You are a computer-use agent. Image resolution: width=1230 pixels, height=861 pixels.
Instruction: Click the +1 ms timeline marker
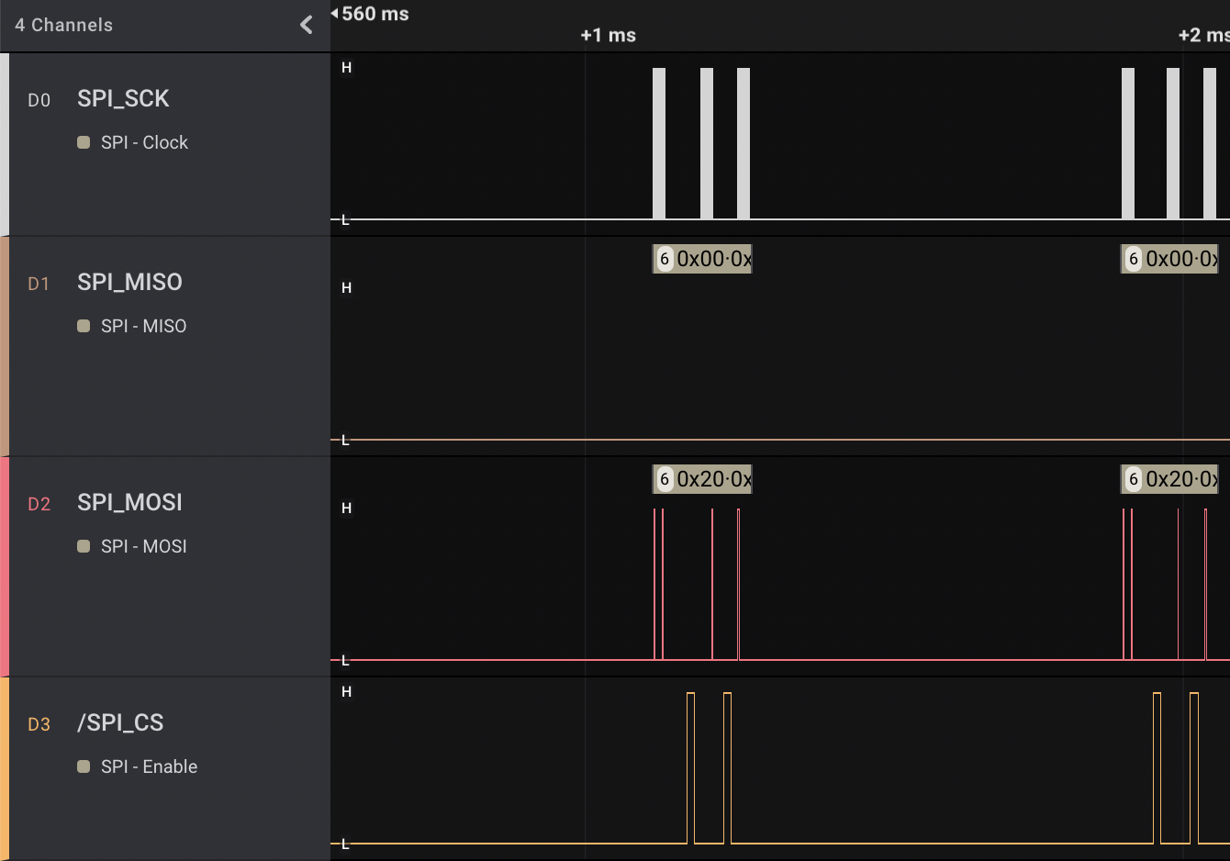(x=608, y=35)
